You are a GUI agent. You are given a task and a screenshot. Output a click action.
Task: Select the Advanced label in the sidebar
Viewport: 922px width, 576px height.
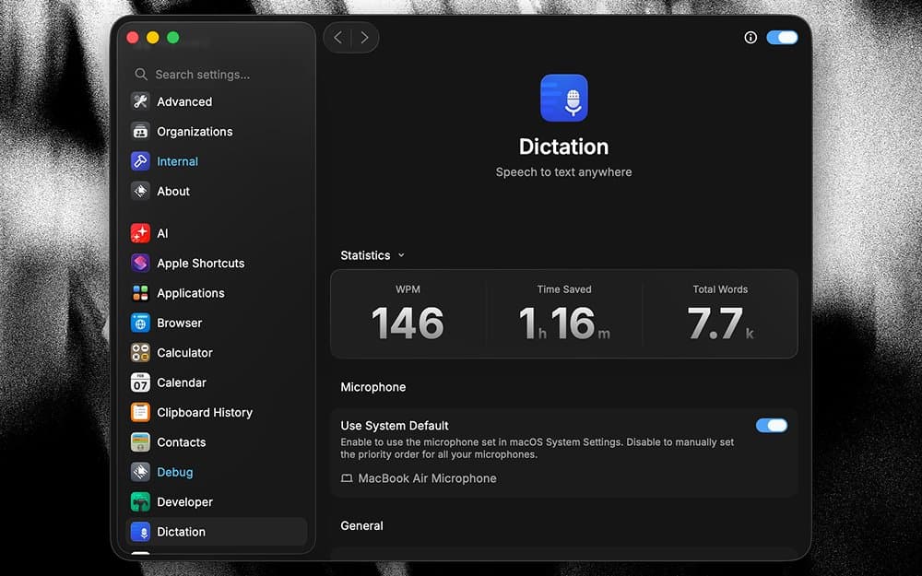click(x=184, y=101)
